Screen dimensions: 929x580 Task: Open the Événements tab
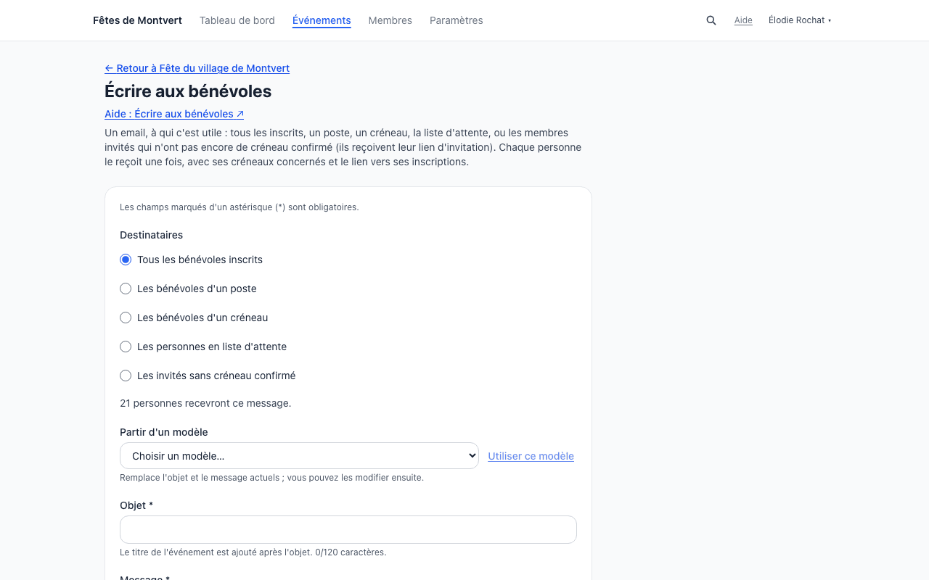click(322, 20)
